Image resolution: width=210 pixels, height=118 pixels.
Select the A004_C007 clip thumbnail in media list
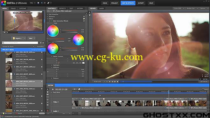point(9,83)
